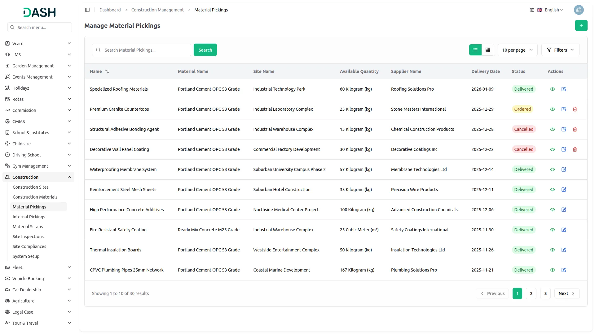
Task: View details of Waterproofing Membrane System
Action: pyautogui.click(x=552, y=169)
